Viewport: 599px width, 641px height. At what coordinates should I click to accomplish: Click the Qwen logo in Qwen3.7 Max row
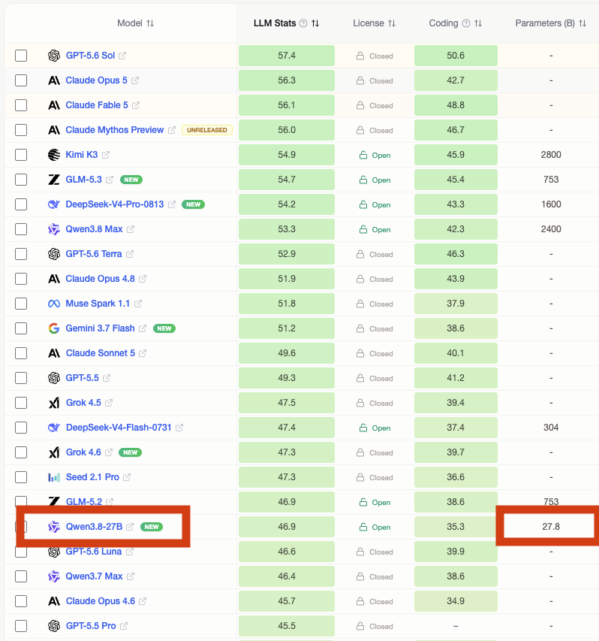coord(54,576)
